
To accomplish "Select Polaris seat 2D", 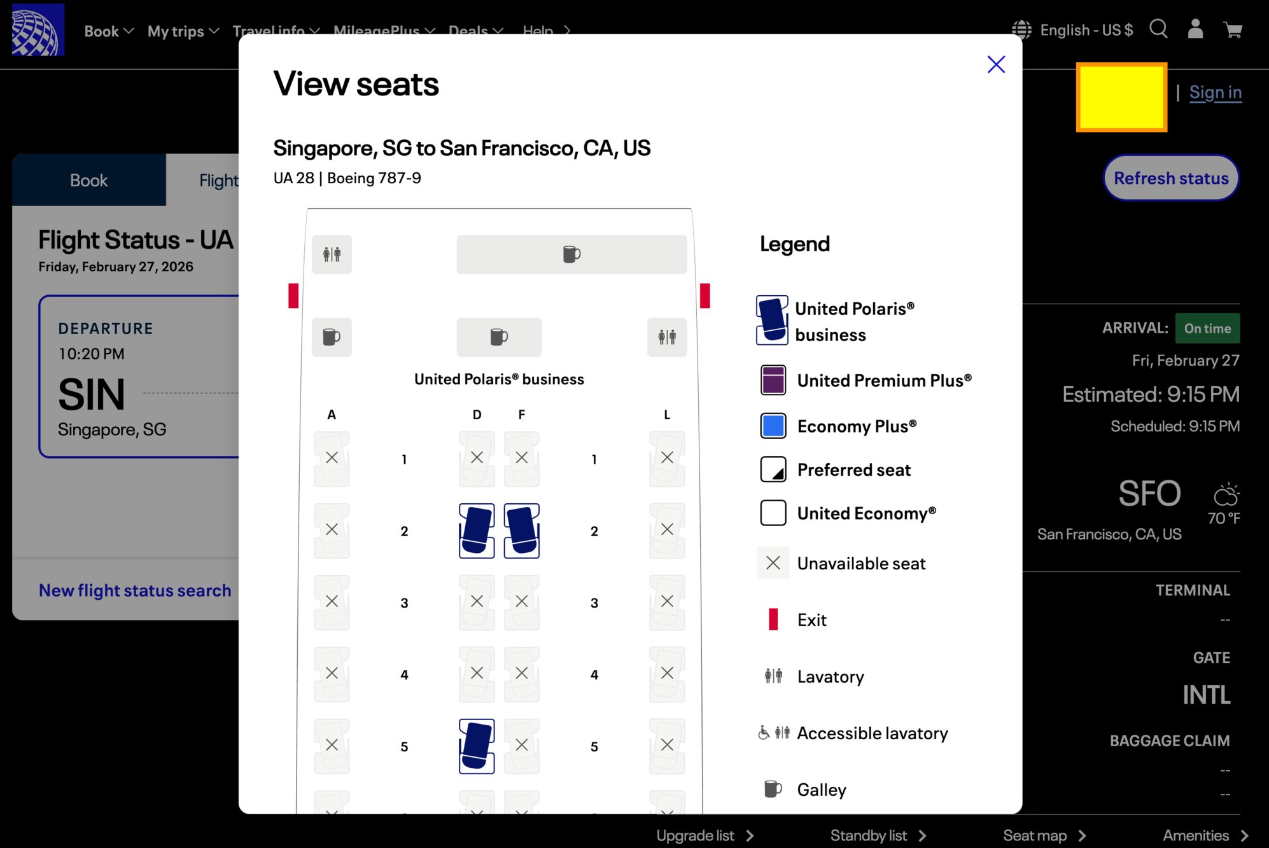I will tap(477, 531).
